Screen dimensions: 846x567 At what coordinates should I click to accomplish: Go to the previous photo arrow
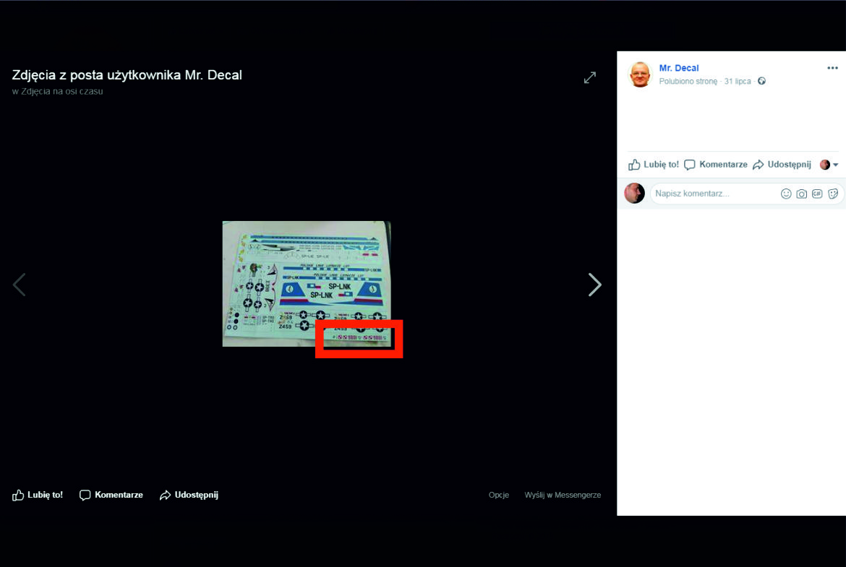(20, 285)
